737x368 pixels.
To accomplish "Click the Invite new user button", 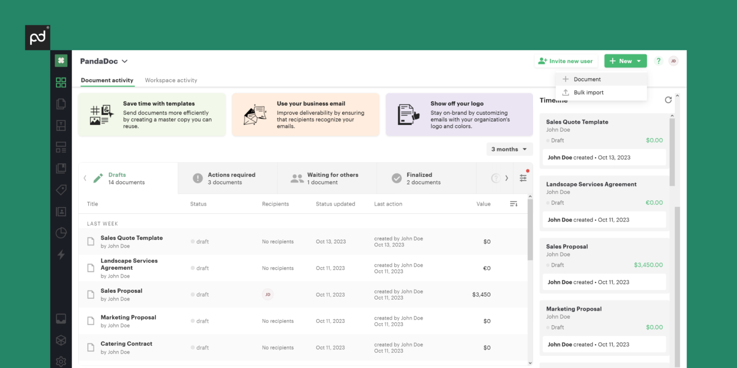I will click(566, 61).
